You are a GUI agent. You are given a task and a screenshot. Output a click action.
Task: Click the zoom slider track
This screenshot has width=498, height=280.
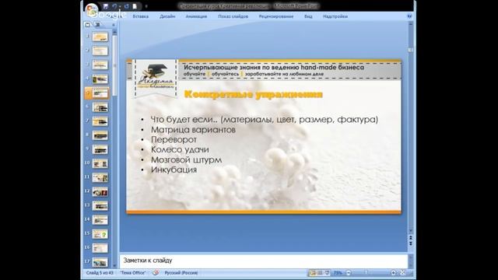[x=370, y=273]
